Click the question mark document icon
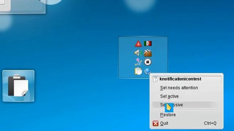The image size is (234, 131). point(155,79)
